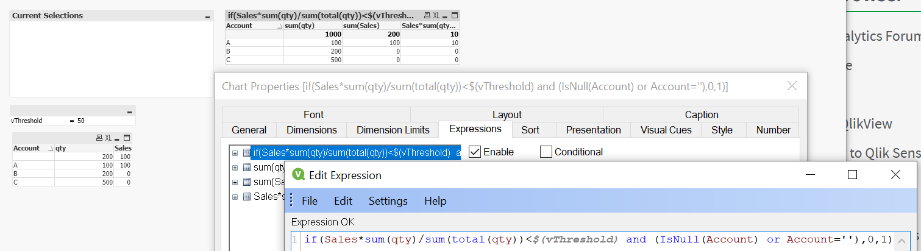Switch to the Dimensions tab
Viewport: 921px width, 251px height.
pyautogui.click(x=311, y=130)
